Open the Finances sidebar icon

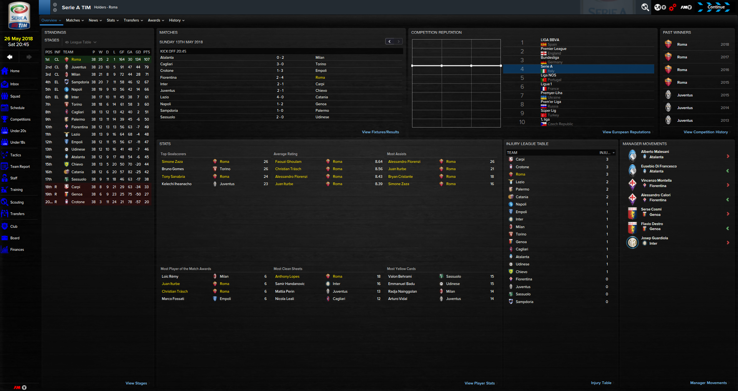tap(5, 250)
